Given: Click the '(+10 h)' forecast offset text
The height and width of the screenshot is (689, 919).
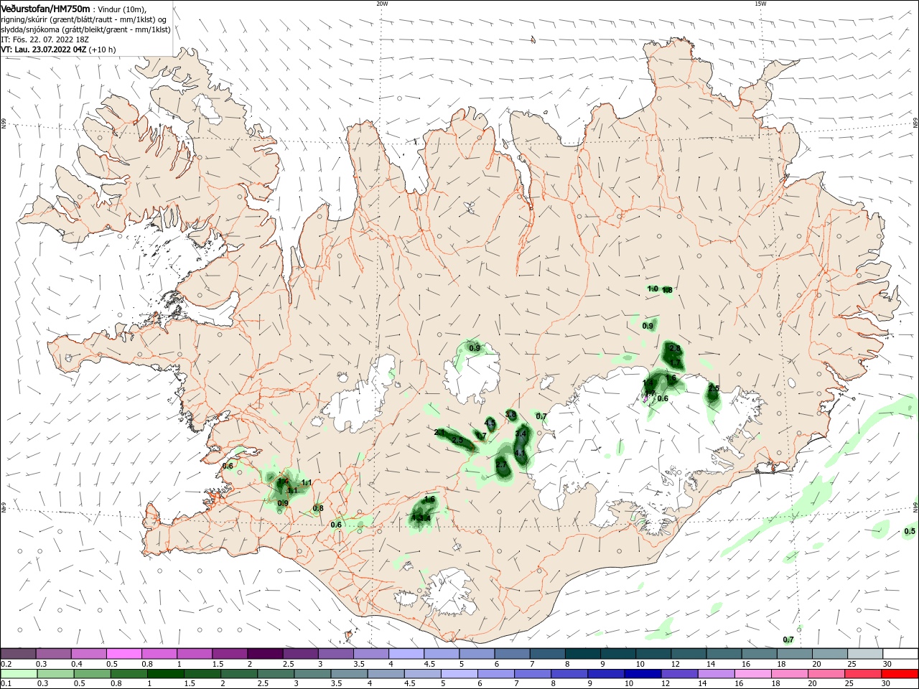Looking at the screenshot, I should click(x=103, y=50).
